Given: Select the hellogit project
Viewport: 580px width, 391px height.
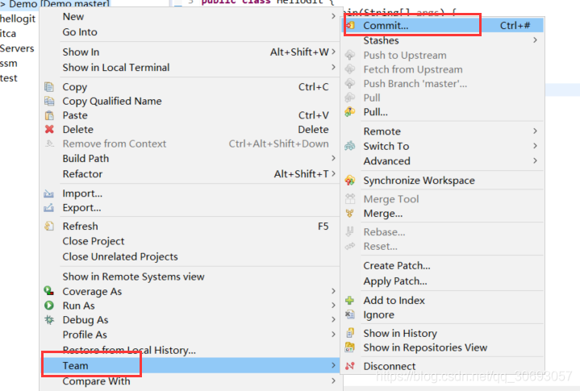Looking at the screenshot, I should [18, 19].
